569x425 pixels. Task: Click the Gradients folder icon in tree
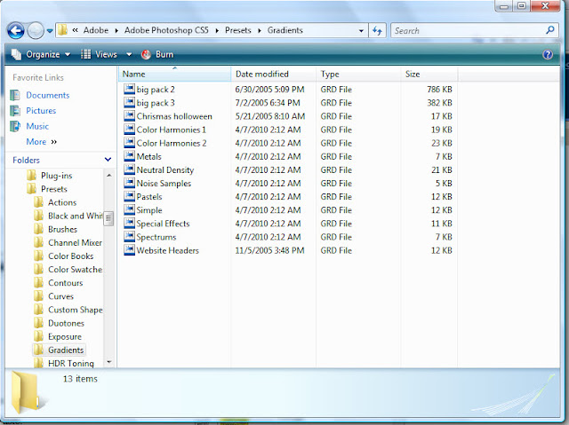point(38,350)
